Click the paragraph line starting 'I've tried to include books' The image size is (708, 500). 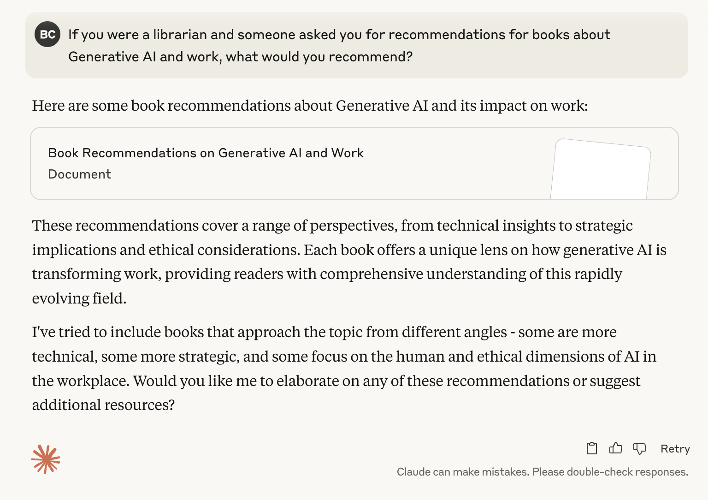[324, 332]
